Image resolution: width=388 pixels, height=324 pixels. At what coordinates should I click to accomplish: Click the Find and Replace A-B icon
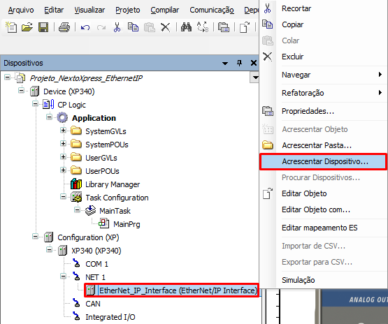(x=203, y=27)
